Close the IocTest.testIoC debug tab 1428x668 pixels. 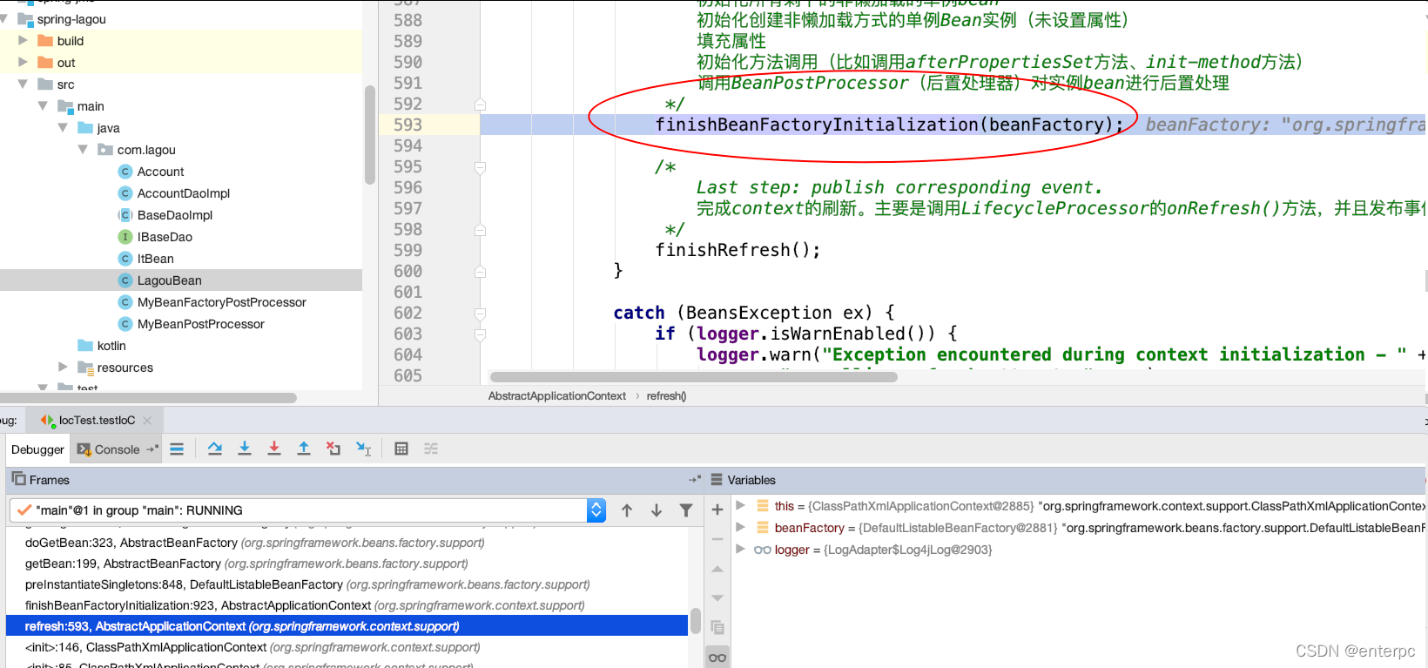[147, 421]
